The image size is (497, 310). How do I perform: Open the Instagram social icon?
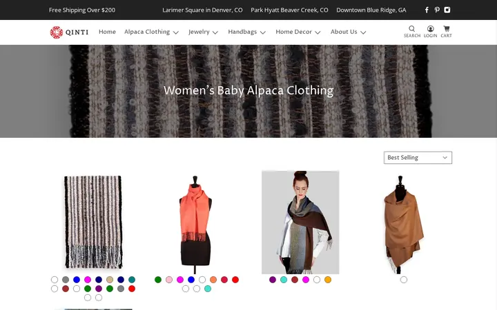[x=447, y=10]
